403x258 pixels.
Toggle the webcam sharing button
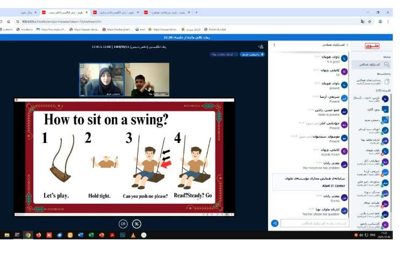pos(123,224)
